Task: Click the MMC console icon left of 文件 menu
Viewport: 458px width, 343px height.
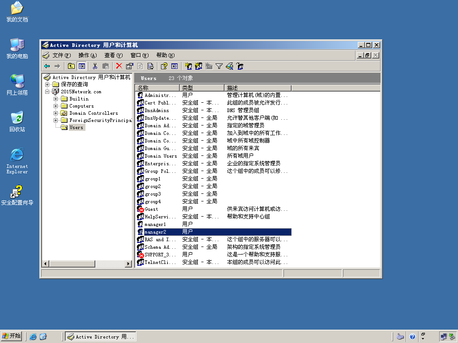Action: pyautogui.click(x=46, y=55)
